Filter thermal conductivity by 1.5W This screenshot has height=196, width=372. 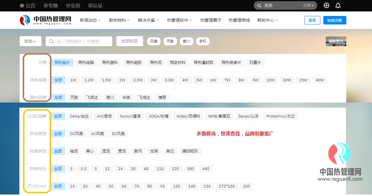click(106, 80)
